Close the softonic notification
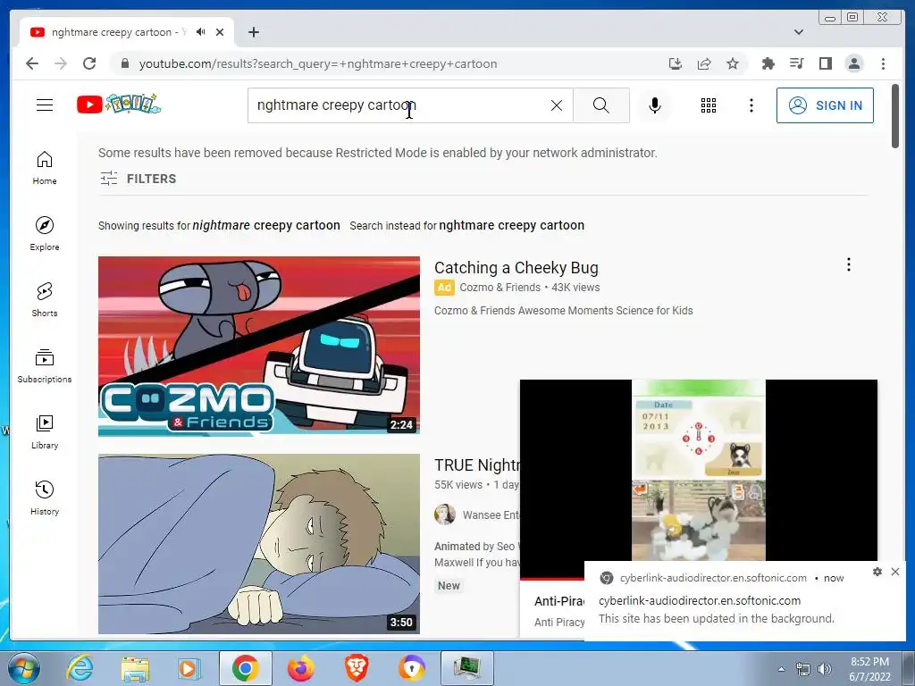This screenshot has height=686, width=915. [895, 572]
